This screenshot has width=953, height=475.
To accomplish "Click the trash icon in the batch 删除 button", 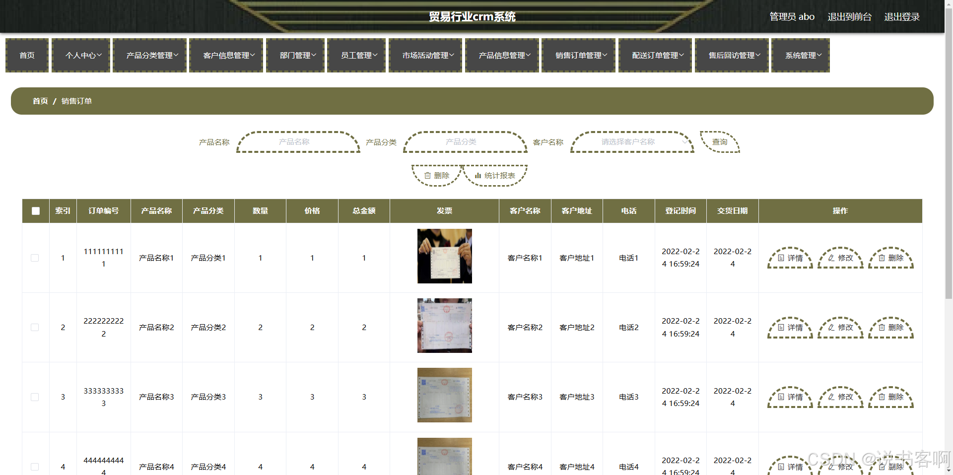I will pyautogui.click(x=427, y=176).
